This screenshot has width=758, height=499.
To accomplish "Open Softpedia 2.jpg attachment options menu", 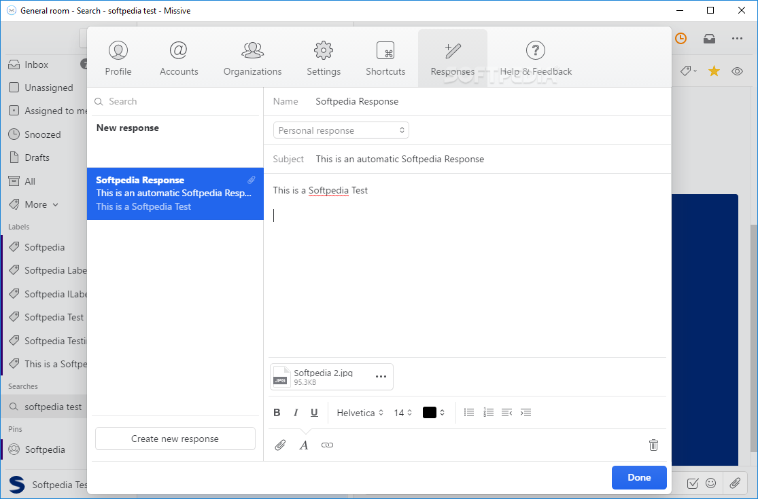I will coord(381,376).
